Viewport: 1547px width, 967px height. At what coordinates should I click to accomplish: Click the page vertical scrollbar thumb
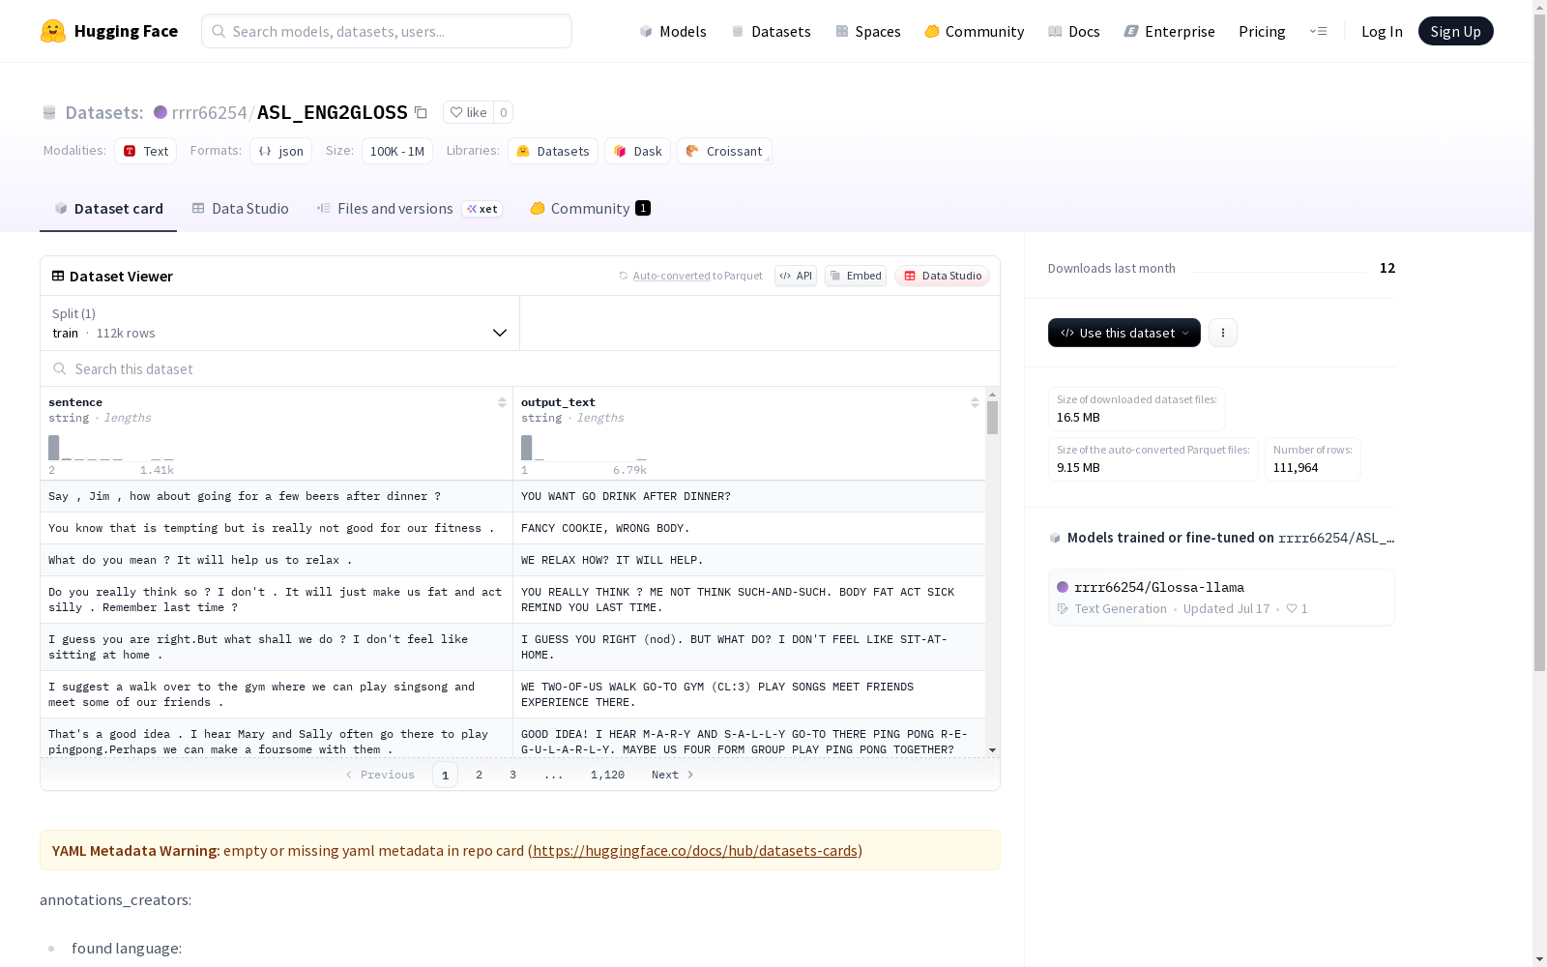[x=1539, y=343]
